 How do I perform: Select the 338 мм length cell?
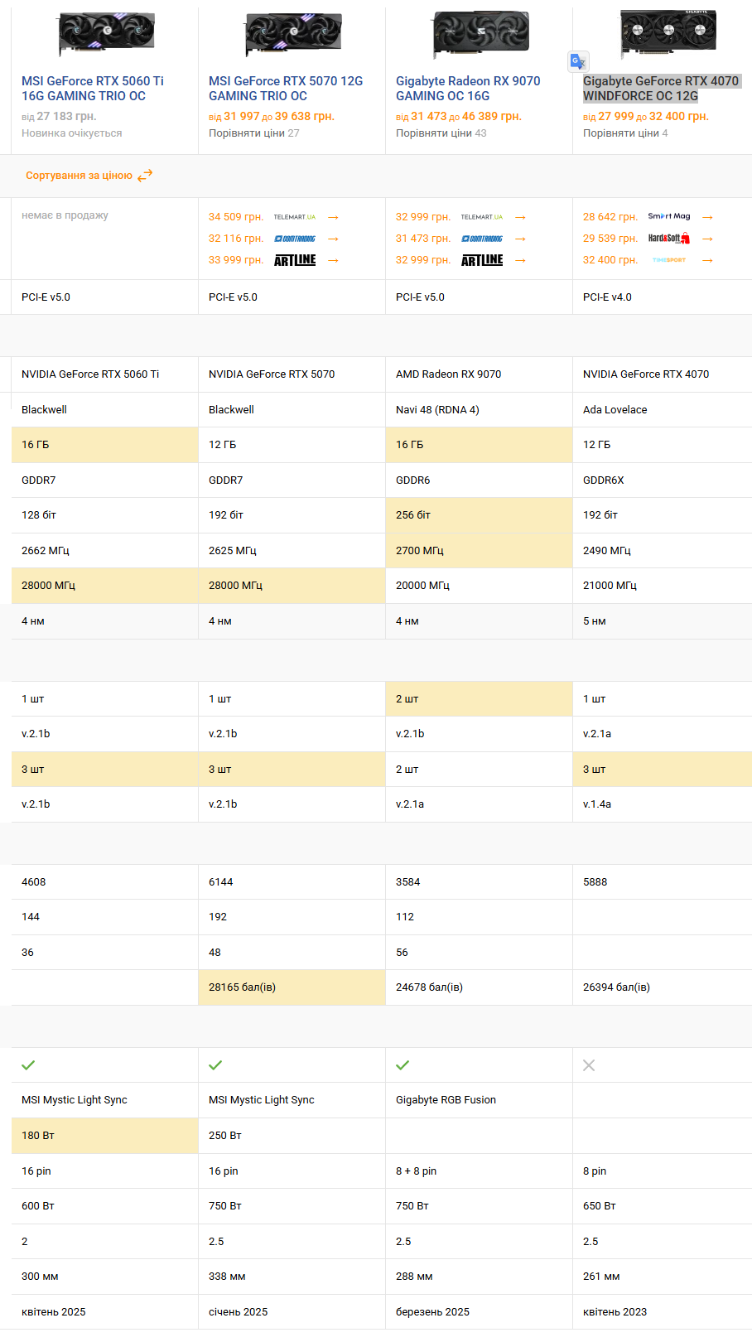[x=292, y=1277]
